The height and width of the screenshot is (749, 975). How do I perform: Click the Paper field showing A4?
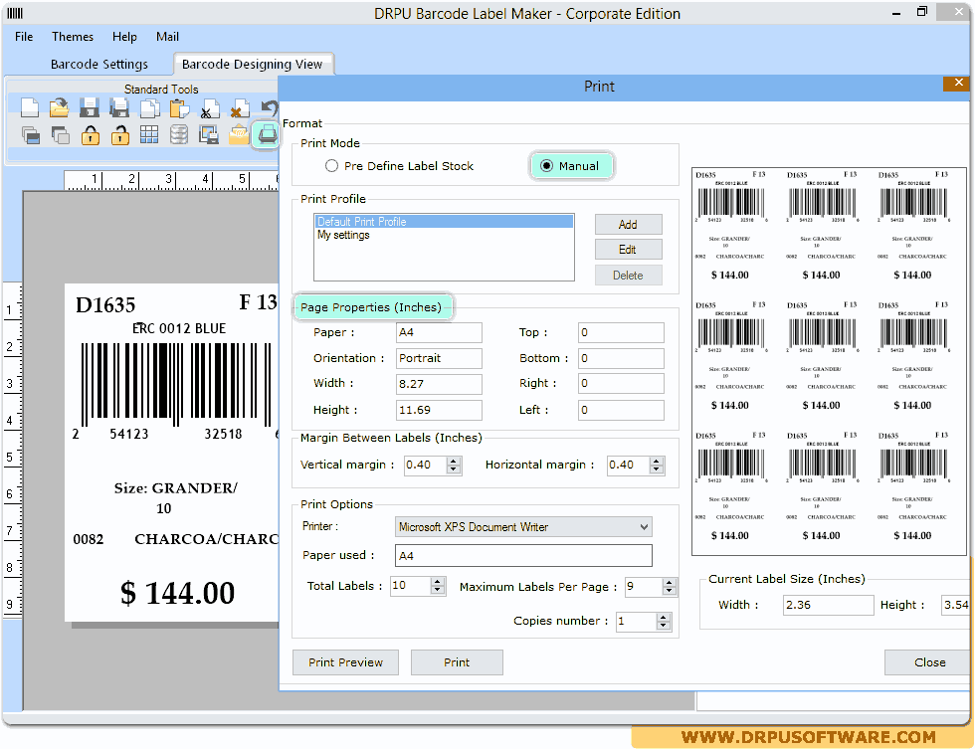(x=439, y=332)
